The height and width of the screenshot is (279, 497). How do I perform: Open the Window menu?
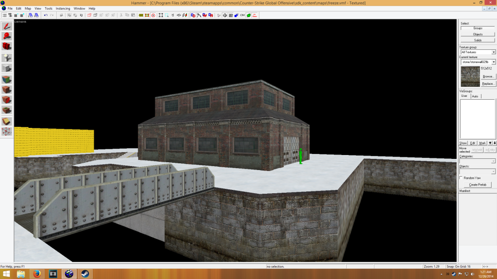click(x=79, y=9)
